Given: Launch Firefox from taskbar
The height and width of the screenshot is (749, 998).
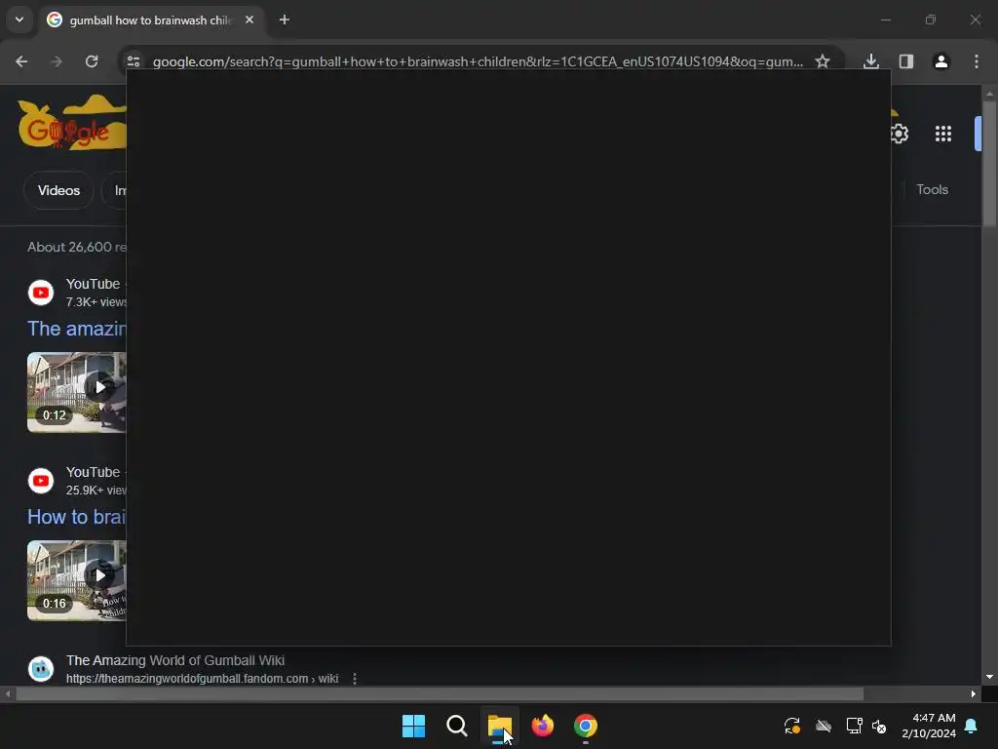Looking at the screenshot, I should (543, 726).
